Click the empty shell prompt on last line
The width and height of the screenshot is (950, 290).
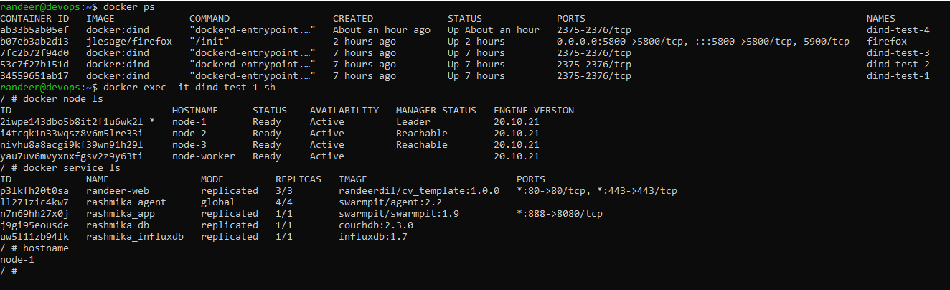click(9, 271)
